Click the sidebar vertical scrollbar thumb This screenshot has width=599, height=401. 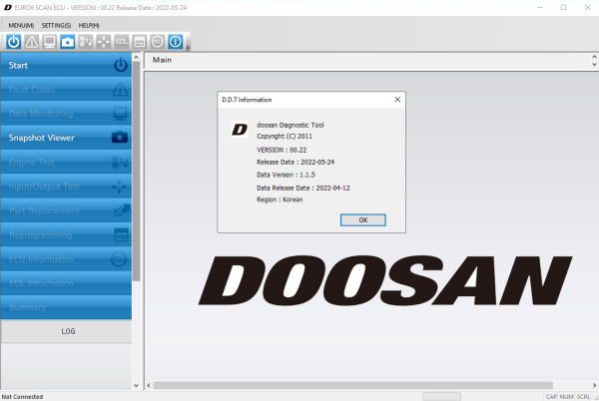coord(136,172)
